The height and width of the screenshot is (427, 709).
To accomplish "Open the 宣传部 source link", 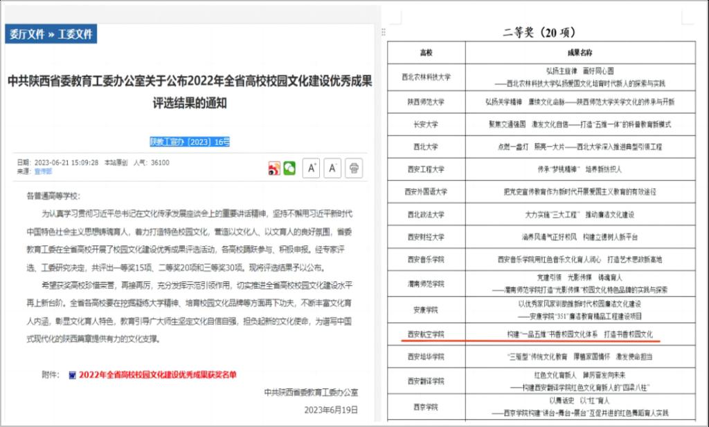I will pos(44,171).
